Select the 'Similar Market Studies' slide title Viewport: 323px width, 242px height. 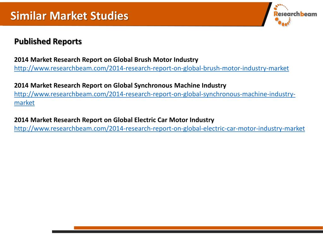pos(69,16)
